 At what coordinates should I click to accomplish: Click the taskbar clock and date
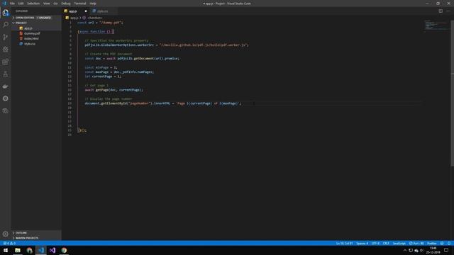pos(433,250)
